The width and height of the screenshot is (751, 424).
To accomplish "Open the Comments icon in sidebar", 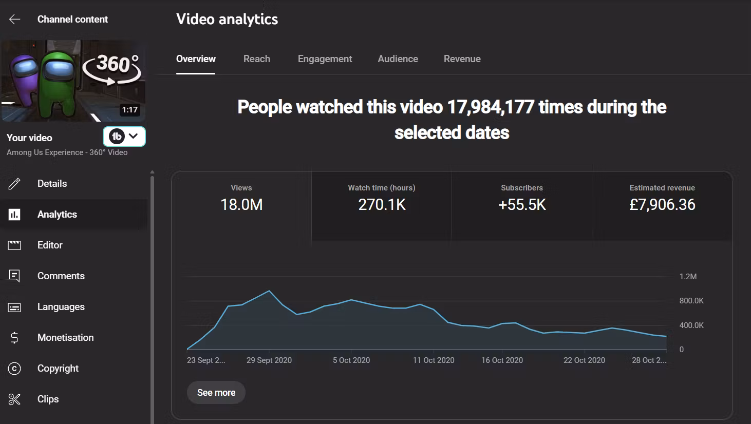I will (x=14, y=276).
